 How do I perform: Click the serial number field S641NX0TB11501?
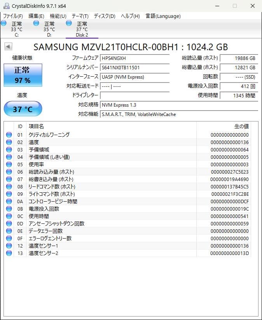[x=134, y=68]
